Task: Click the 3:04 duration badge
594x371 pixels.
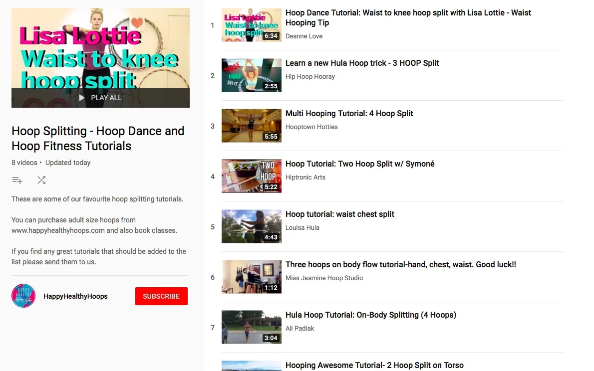Action: (271, 338)
